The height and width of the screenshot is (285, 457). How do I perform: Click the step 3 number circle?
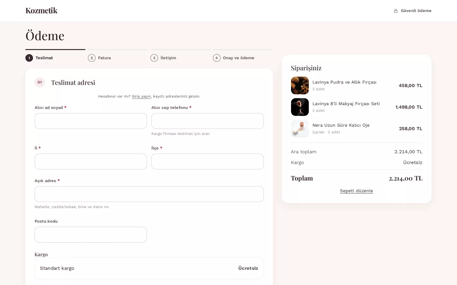coord(154,58)
